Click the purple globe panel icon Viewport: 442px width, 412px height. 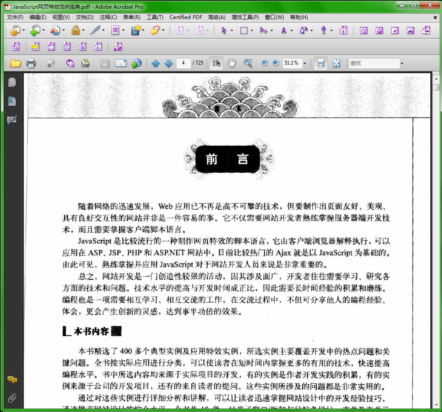379,30
